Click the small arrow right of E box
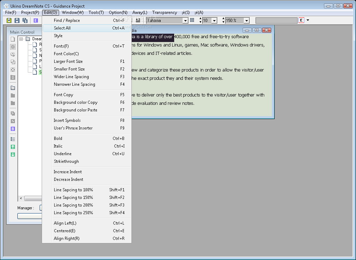The image size is (356, 260). click(308, 20)
